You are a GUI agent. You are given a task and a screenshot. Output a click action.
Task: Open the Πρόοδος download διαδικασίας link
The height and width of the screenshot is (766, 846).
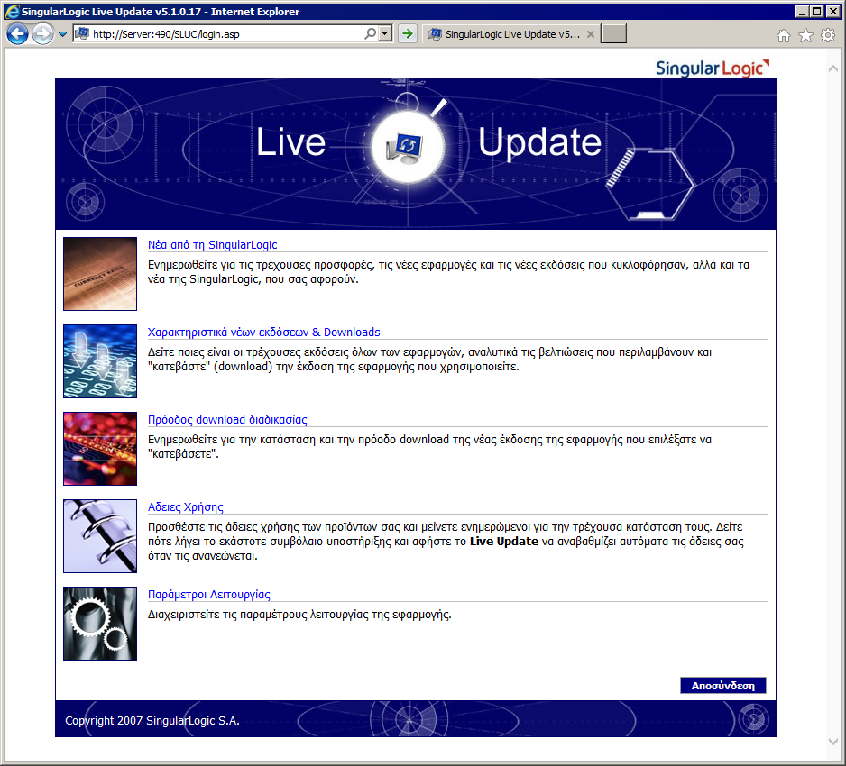(x=227, y=419)
